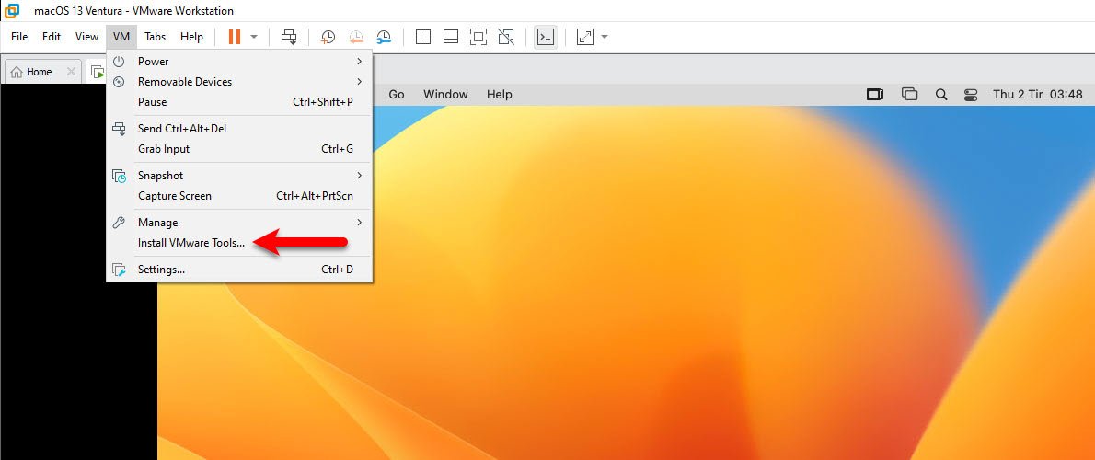
Task: Click the Send Ctrl+Alt+Del toolbar icon
Action: tap(289, 37)
